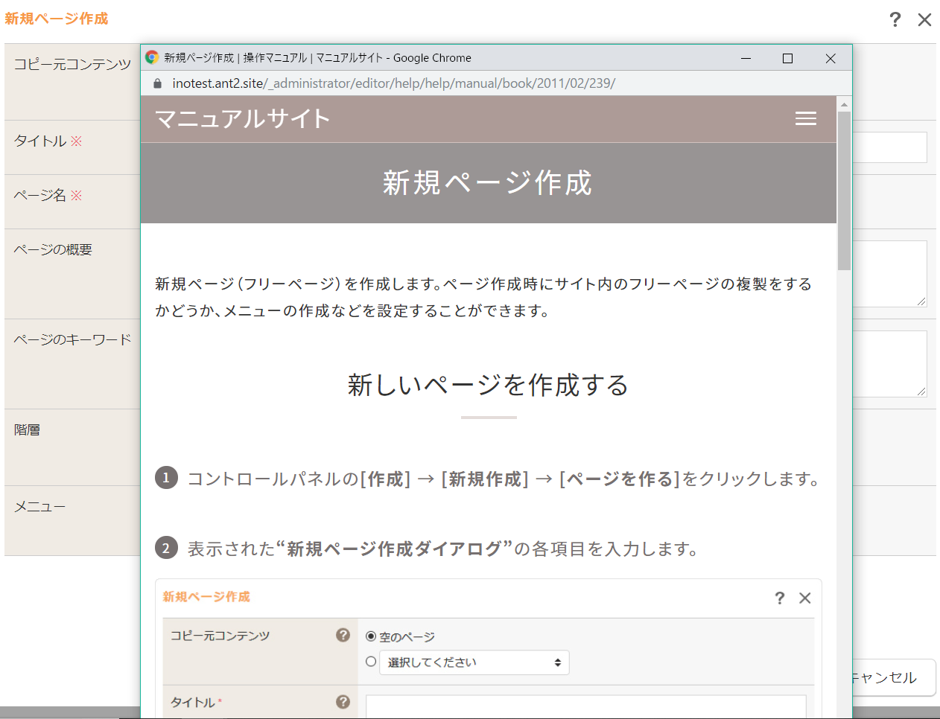Open help in the background 新規ページ作成 dialog
Screen dimensions: 940x719
click(895, 19)
